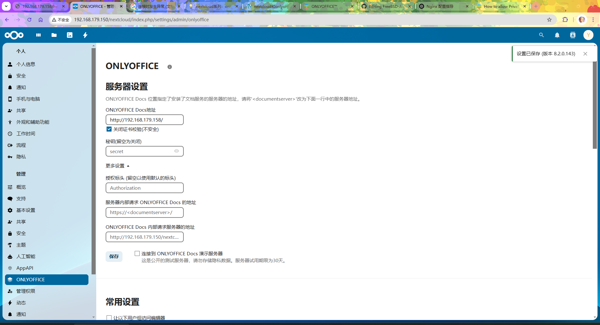The width and height of the screenshot is (600, 325).
Task: Click the sidebar vertical scrollbar
Action: point(93,161)
